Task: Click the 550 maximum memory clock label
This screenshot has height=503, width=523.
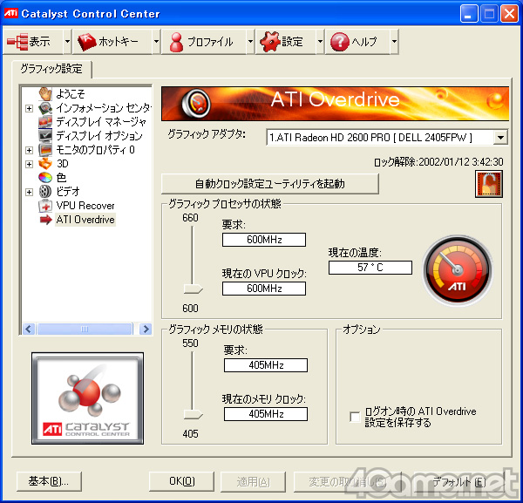Action: point(190,343)
